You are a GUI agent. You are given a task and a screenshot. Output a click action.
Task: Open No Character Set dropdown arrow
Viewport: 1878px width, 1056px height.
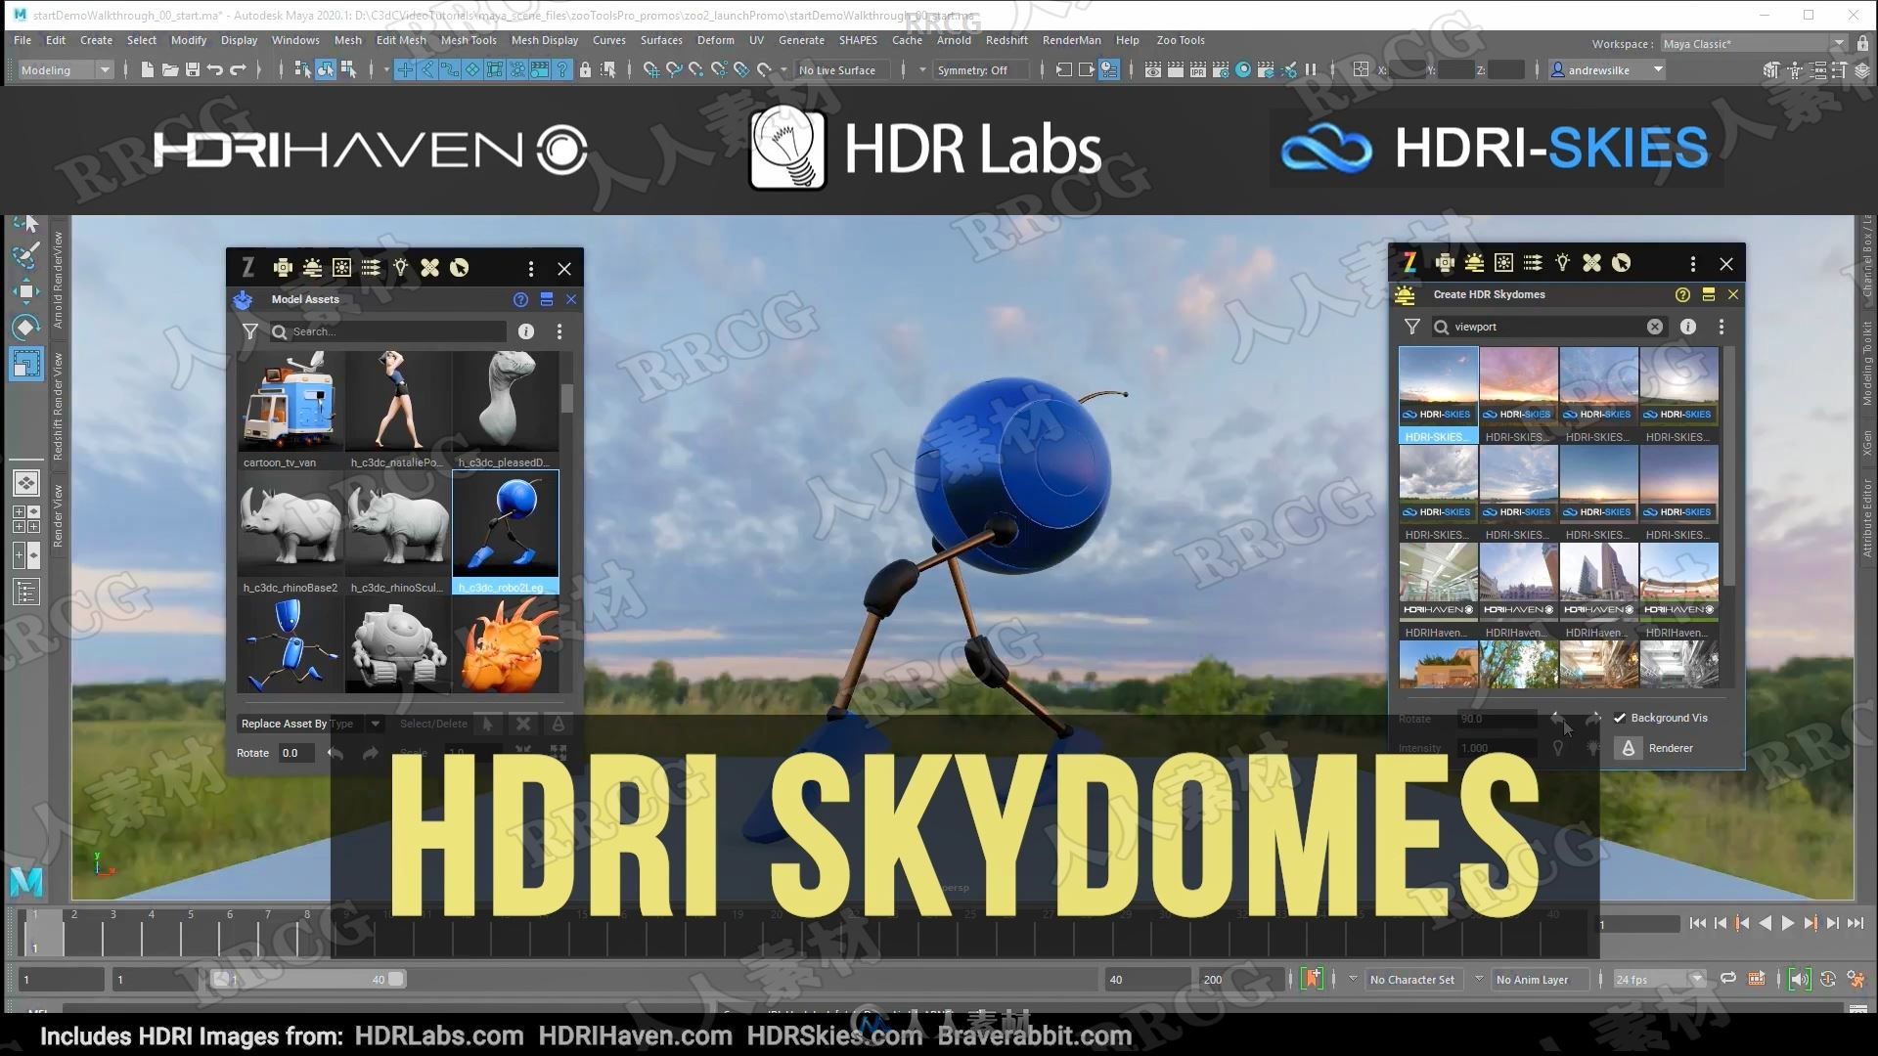[1353, 979]
